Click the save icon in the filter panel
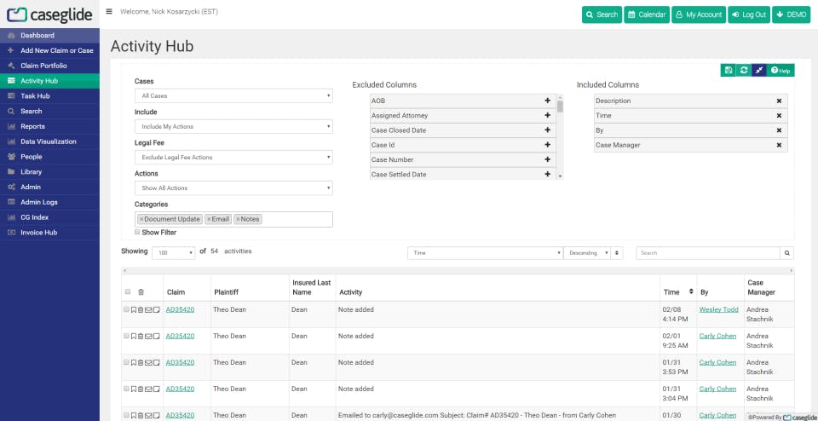The image size is (818, 421). [729, 70]
